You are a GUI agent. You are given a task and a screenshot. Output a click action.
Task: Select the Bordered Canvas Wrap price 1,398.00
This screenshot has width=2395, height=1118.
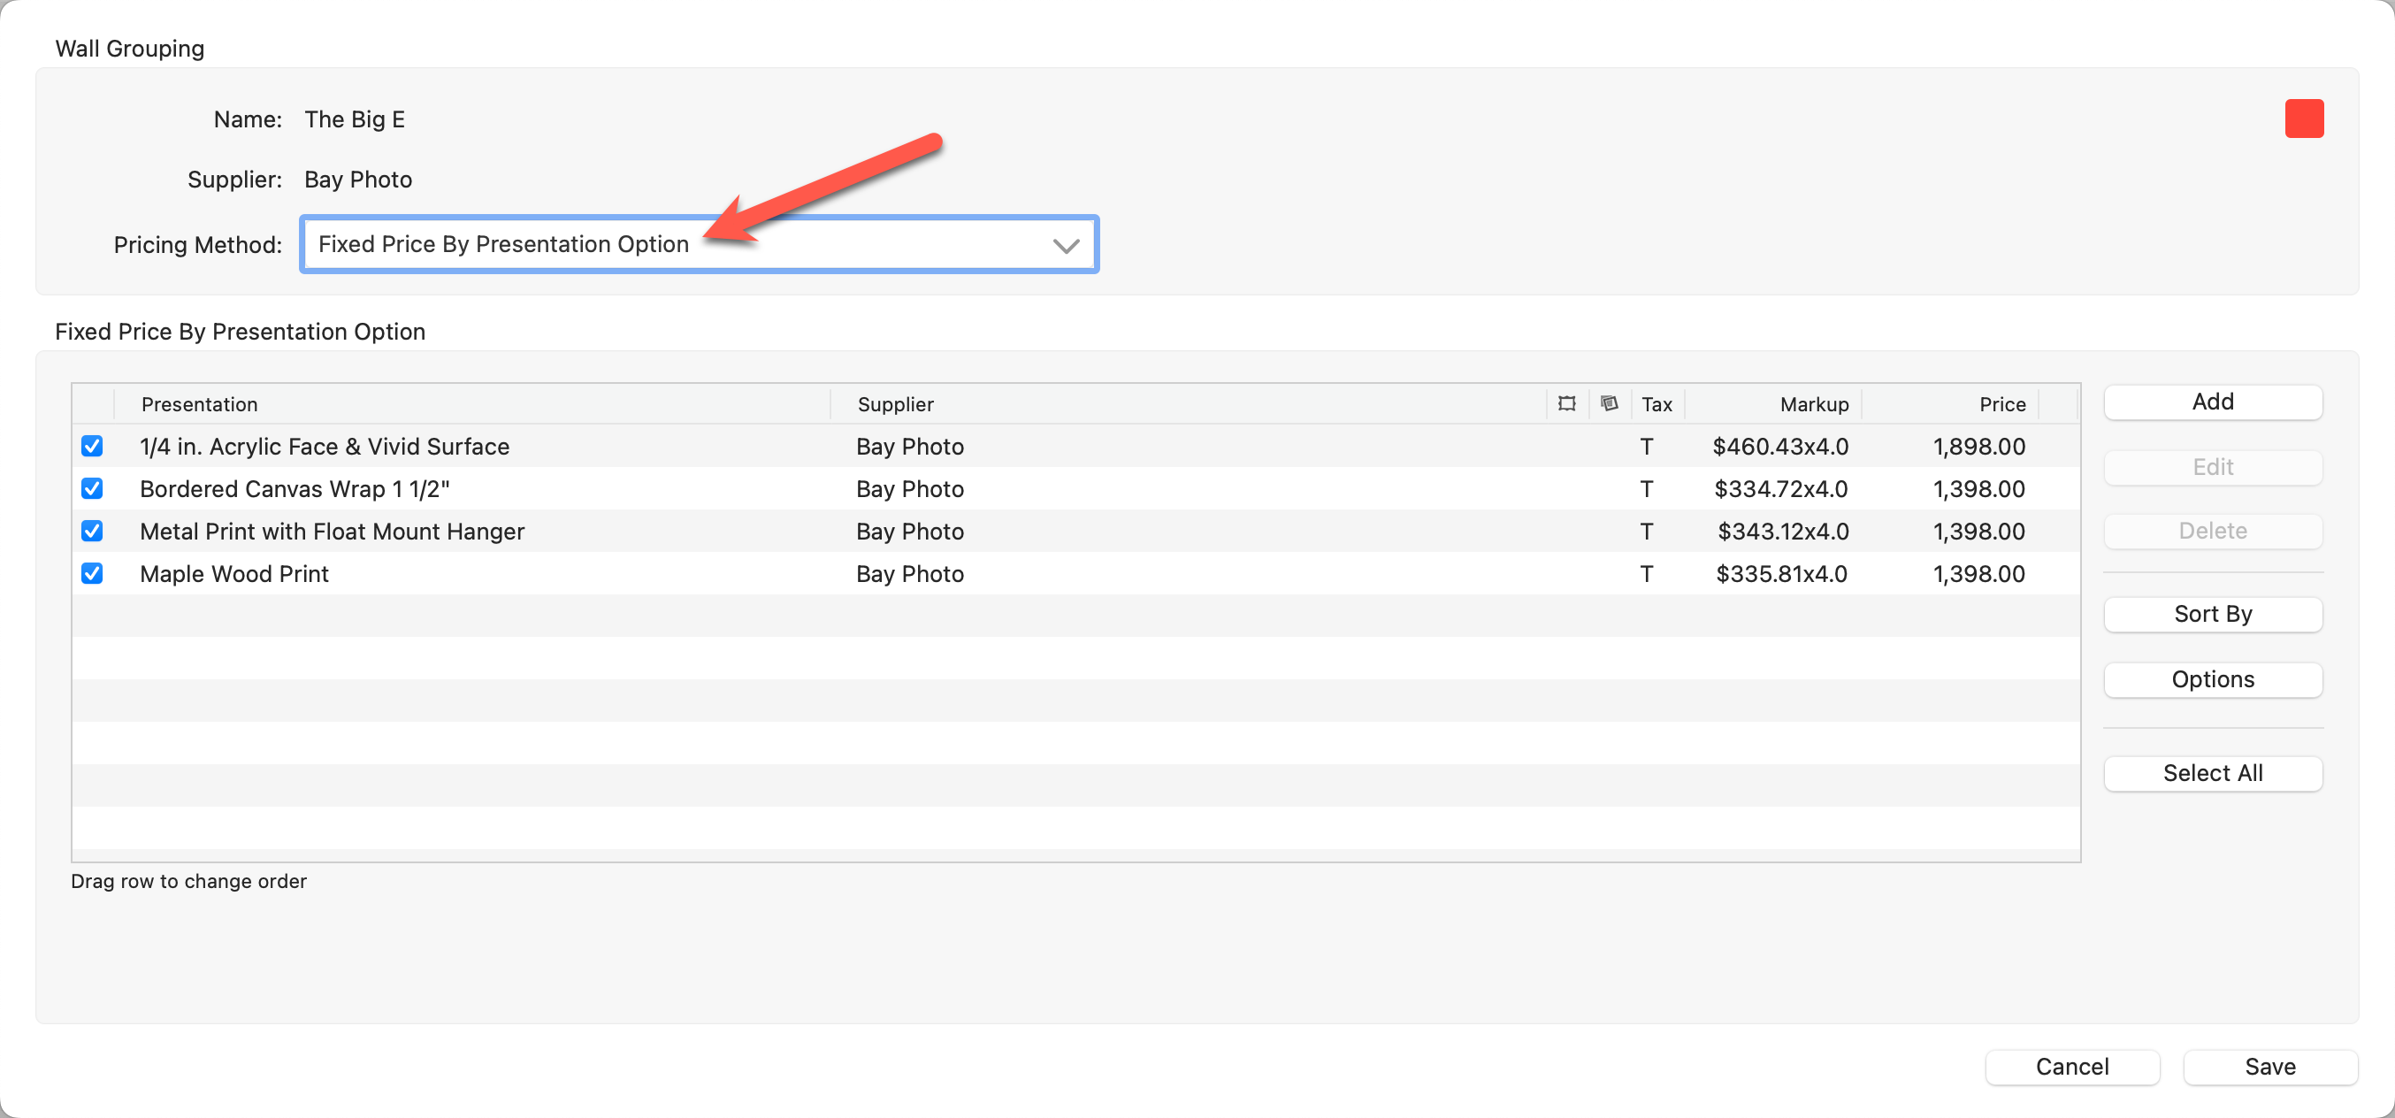pos(1978,489)
